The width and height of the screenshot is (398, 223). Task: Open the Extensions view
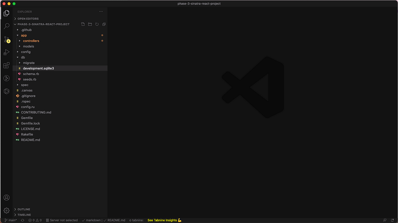(x=6, y=65)
